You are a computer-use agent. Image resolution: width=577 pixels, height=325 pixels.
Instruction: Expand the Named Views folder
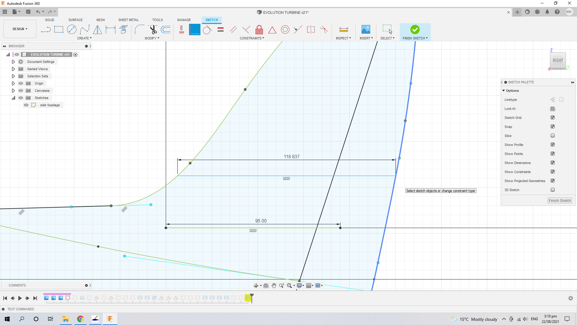[x=13, y=69]
